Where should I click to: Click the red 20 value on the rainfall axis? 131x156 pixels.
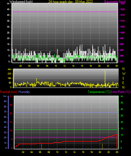(x=11, y=114)
